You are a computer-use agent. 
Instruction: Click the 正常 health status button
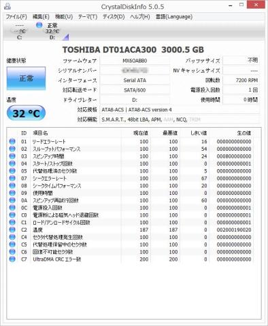pyautogui.click(x=26, y=78)
